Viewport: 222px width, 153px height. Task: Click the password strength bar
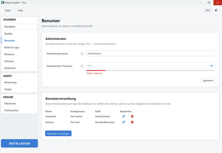(x=150, y=71)
